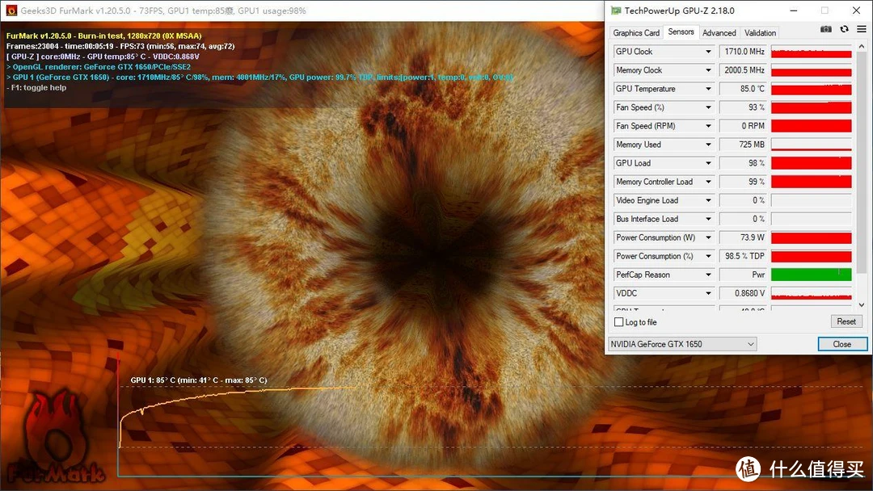This screenshot has width=873, height=491.
Task: Open the GPU Clock sensor dropdown
Action: (708, 52)
